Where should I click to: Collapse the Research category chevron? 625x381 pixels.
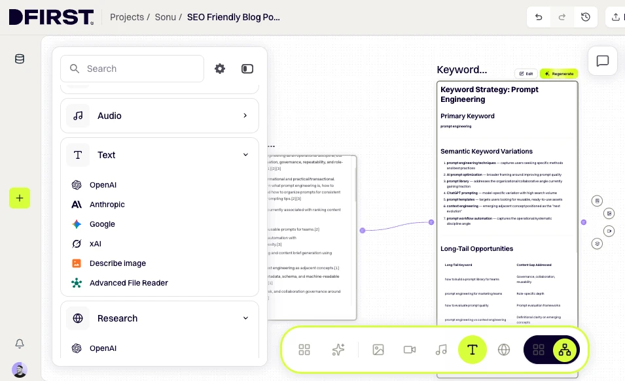tap(245, 318)
